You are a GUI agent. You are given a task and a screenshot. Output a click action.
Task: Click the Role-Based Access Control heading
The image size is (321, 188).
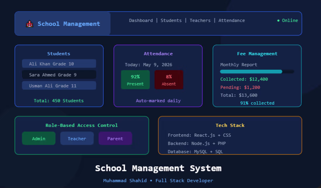(82, 125)
